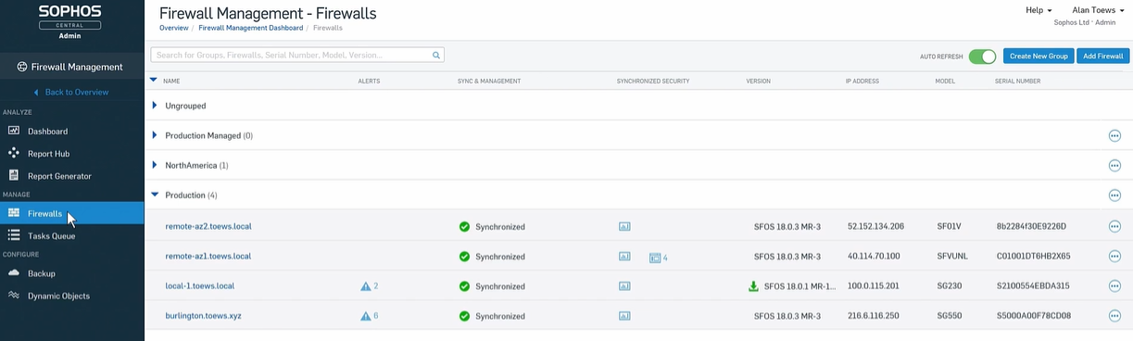Expand the NorthAmerica group
Viewport: 1133px width, 341px height.
pyautogui.click(x=155, y=165)
